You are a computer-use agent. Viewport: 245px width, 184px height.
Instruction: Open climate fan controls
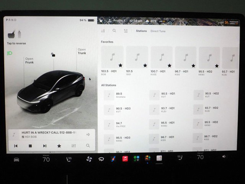(89, 159)
